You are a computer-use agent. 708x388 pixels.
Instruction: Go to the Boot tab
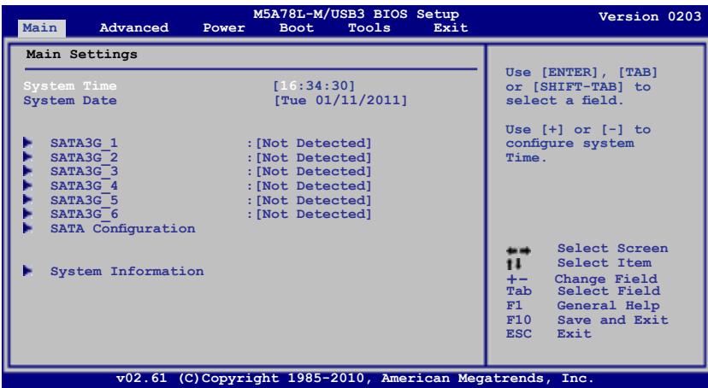click(x=296, y=28)
